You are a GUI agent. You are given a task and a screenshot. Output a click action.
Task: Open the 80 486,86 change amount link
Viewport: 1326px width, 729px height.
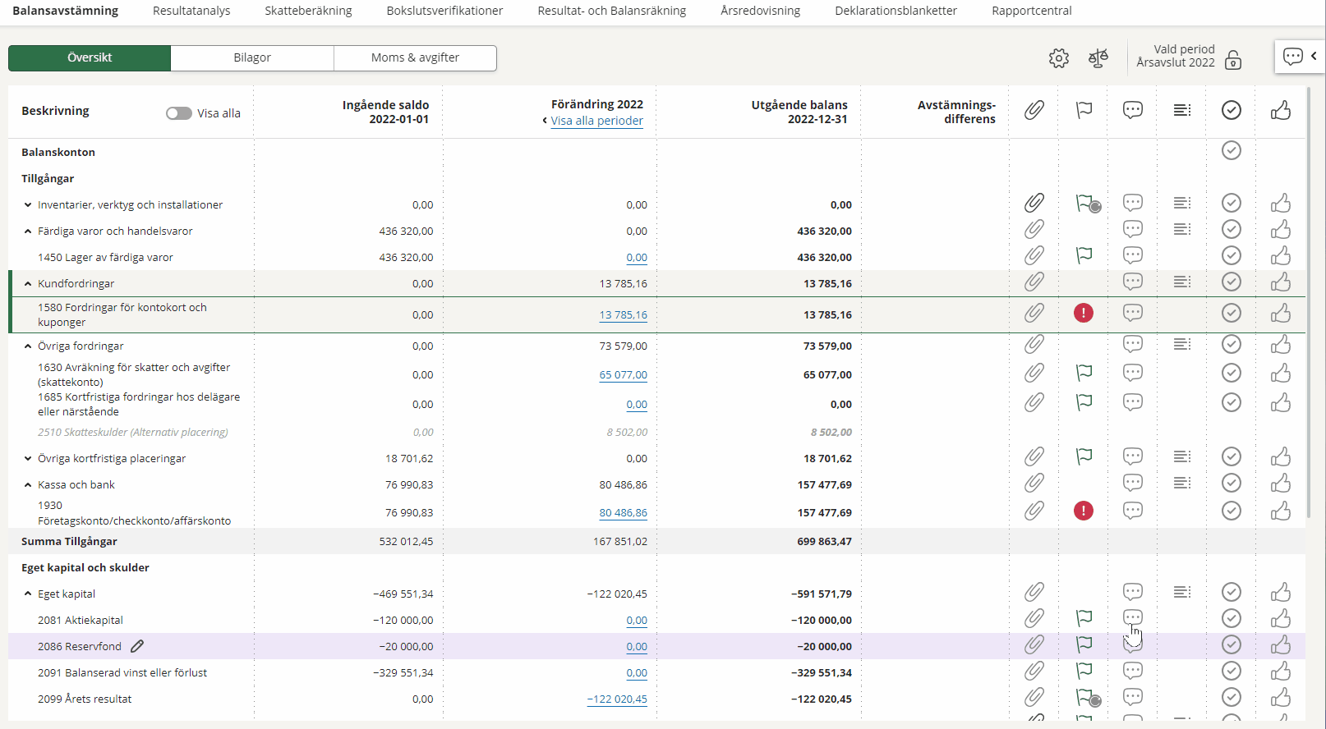[x=623, y=513]
